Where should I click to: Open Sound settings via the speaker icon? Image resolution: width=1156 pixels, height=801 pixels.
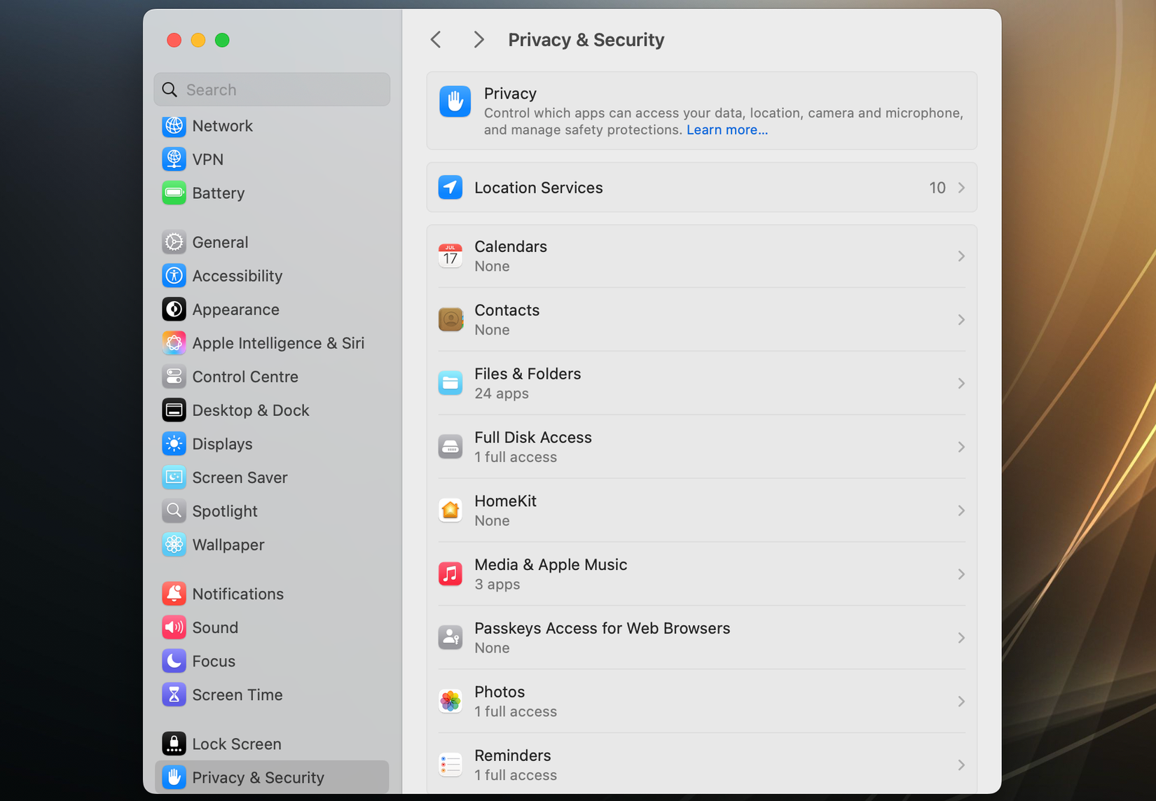[174, 627]
